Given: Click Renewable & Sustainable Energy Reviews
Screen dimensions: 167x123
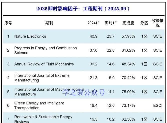Looking at the screenshot, I should point(43,119).
